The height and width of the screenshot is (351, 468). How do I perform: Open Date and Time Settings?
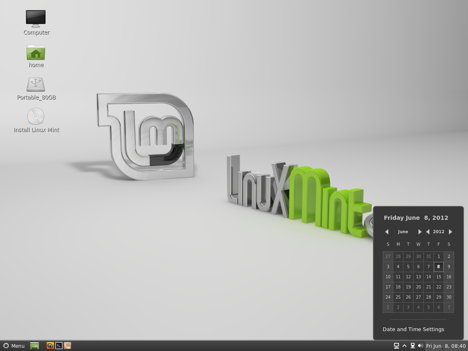coord(414,329)
